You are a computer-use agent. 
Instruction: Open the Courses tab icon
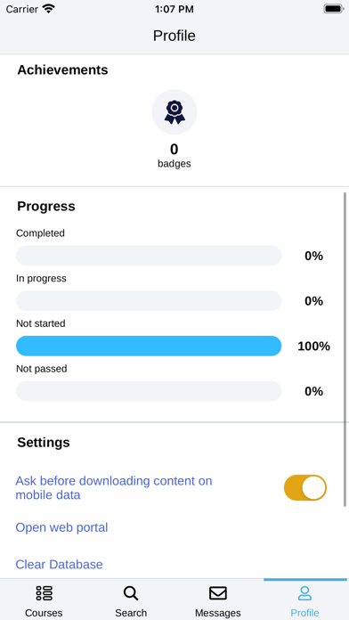[44, 593]
